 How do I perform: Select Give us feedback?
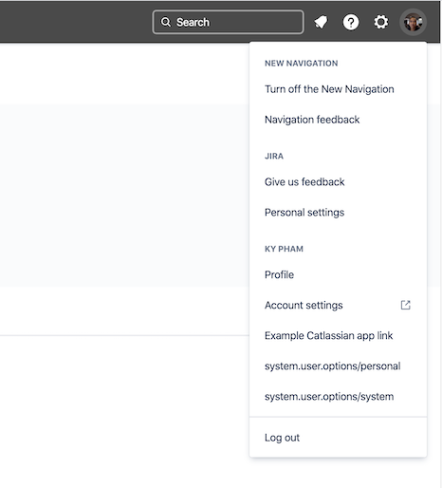[x=338, y=182]
